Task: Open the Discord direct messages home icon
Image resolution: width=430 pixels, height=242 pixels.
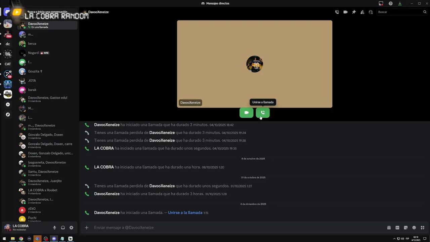Action: [x=8, y=12]
